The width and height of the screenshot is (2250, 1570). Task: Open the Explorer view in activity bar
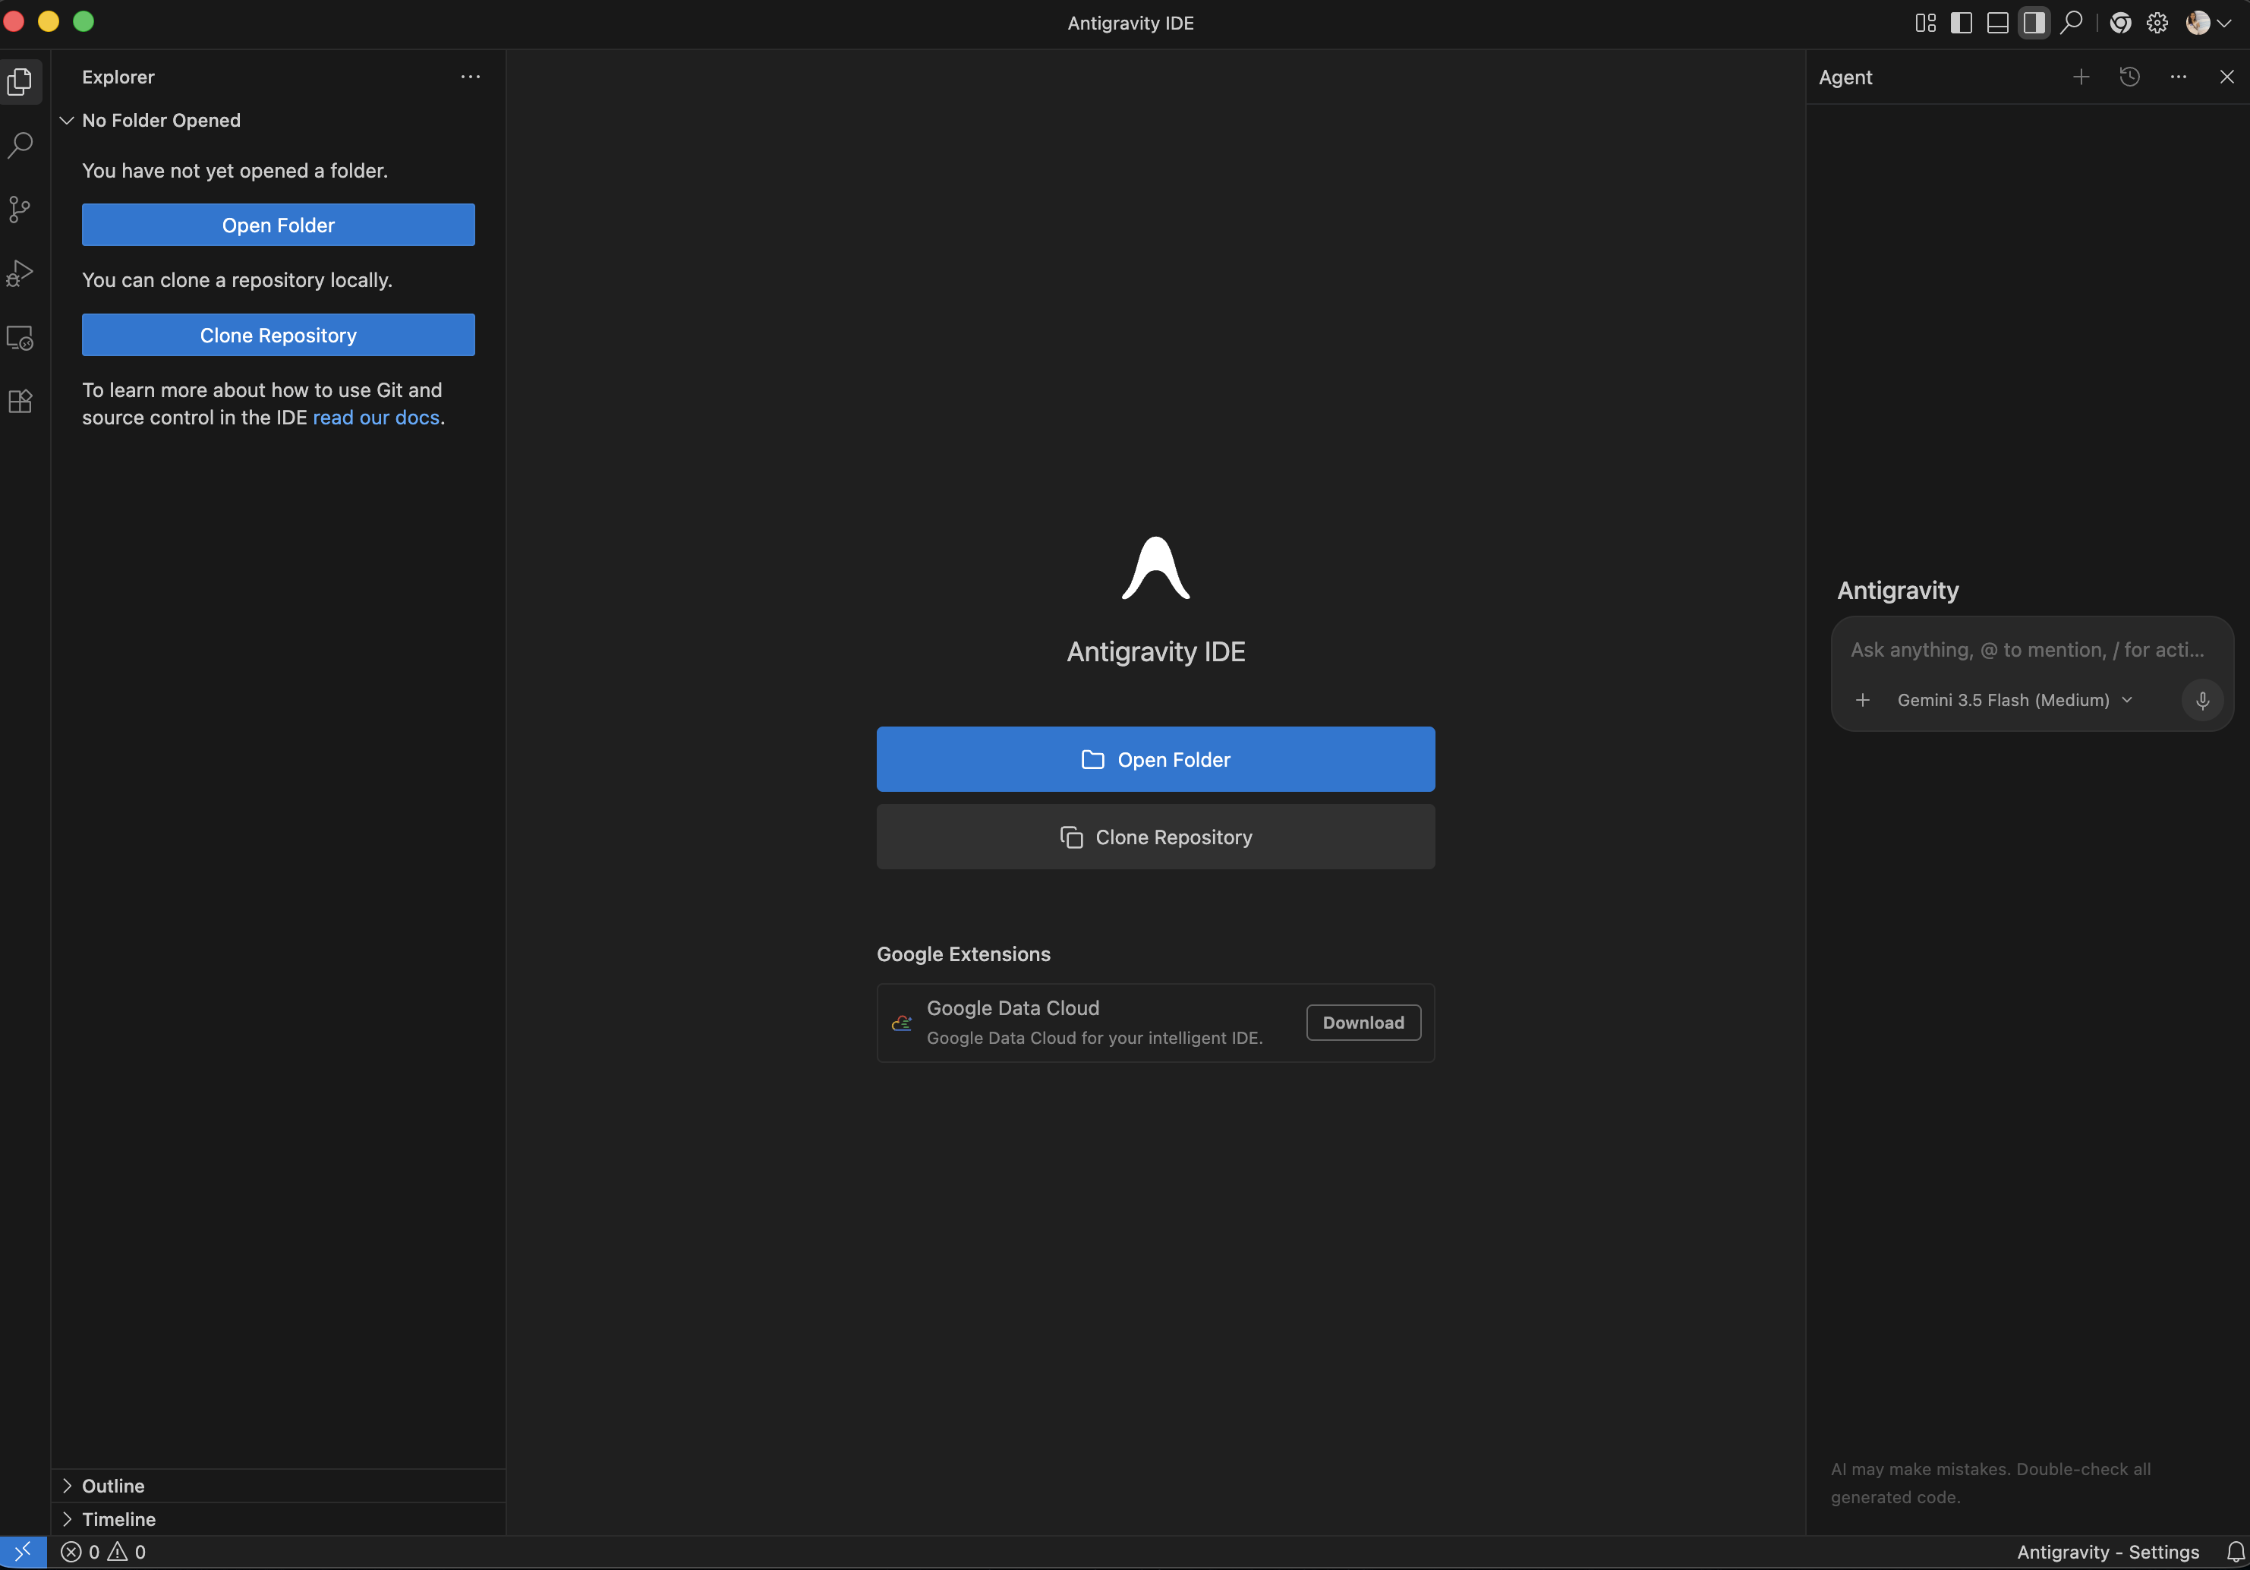20,81
